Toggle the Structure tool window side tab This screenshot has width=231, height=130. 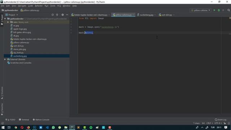[x=2, y=93]
